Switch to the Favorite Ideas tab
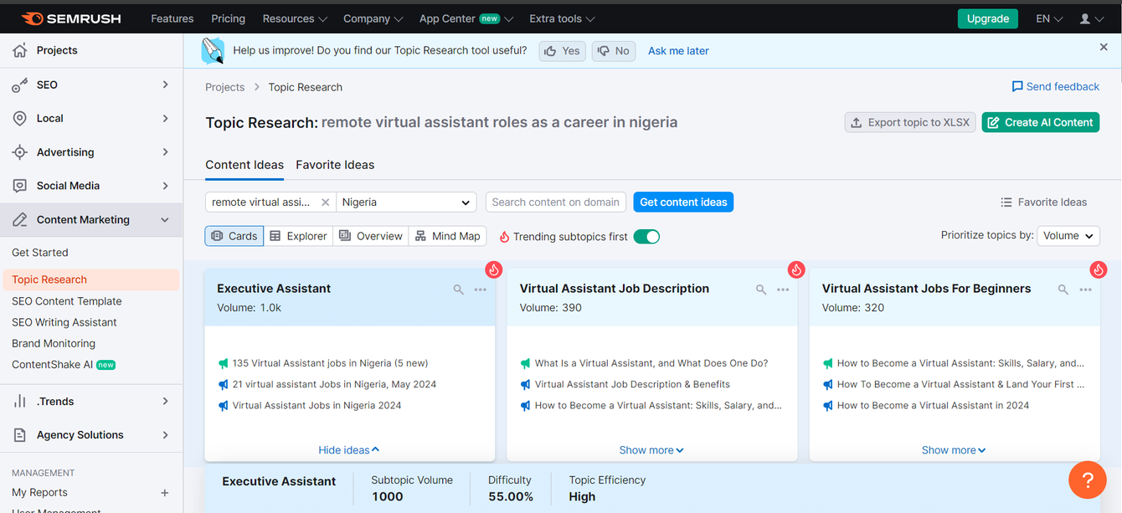Image resolution: width=1122 pixels, height=513 pixels. pyautogui.click(x=335, y=165)
